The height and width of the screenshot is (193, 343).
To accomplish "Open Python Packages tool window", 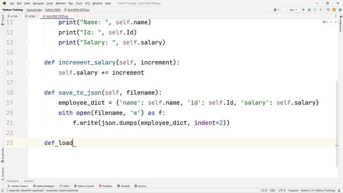I will point(44,186).
